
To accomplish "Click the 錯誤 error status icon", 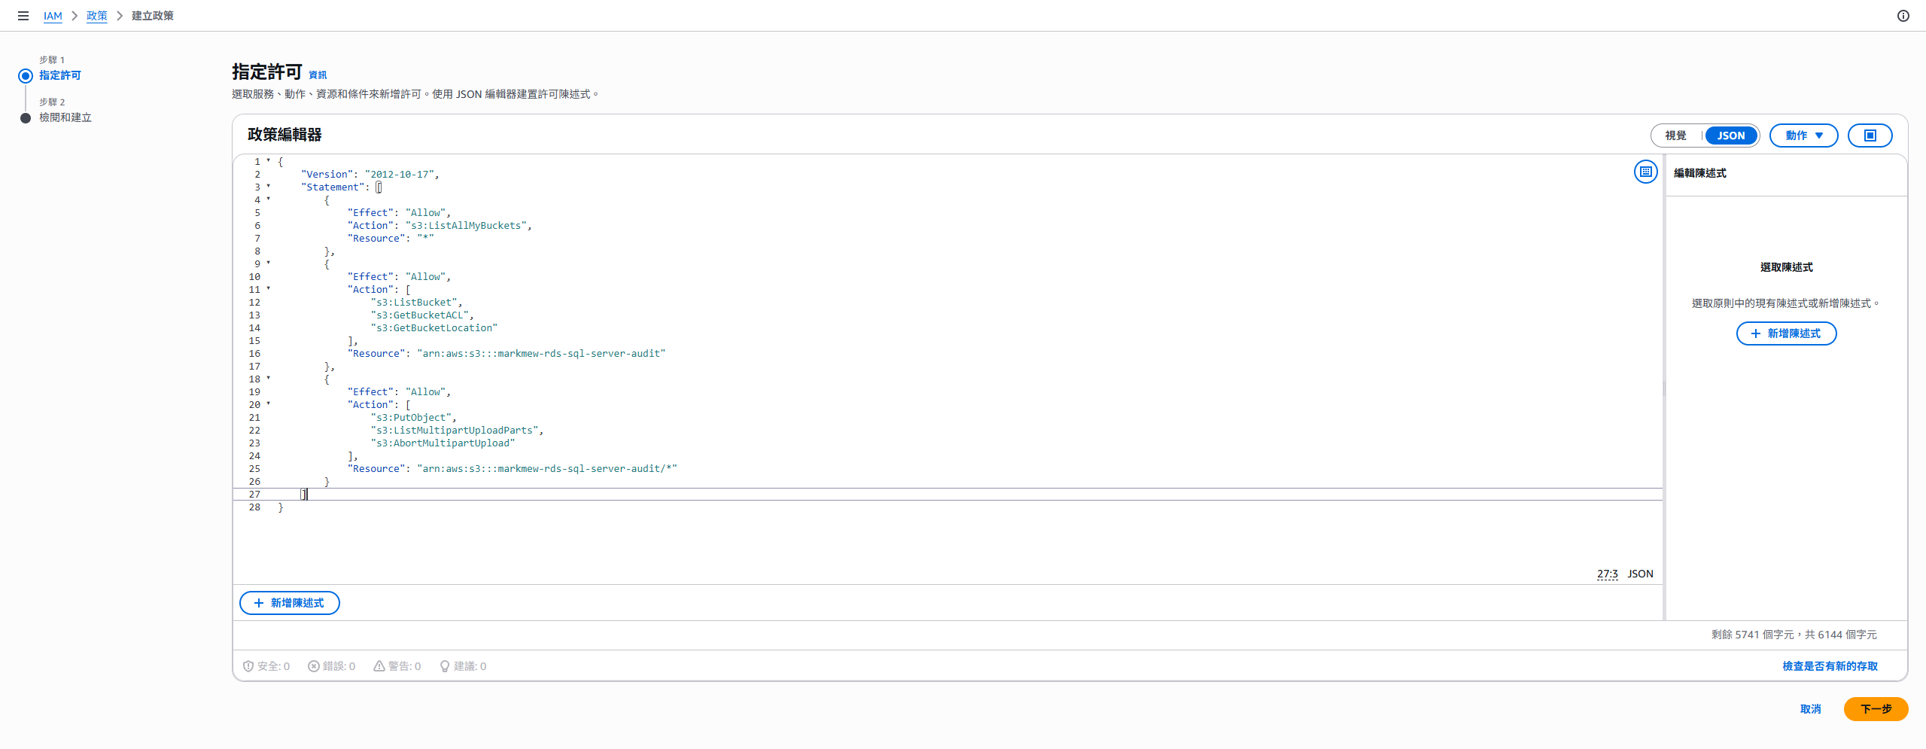I will click(x=313, y=666).
